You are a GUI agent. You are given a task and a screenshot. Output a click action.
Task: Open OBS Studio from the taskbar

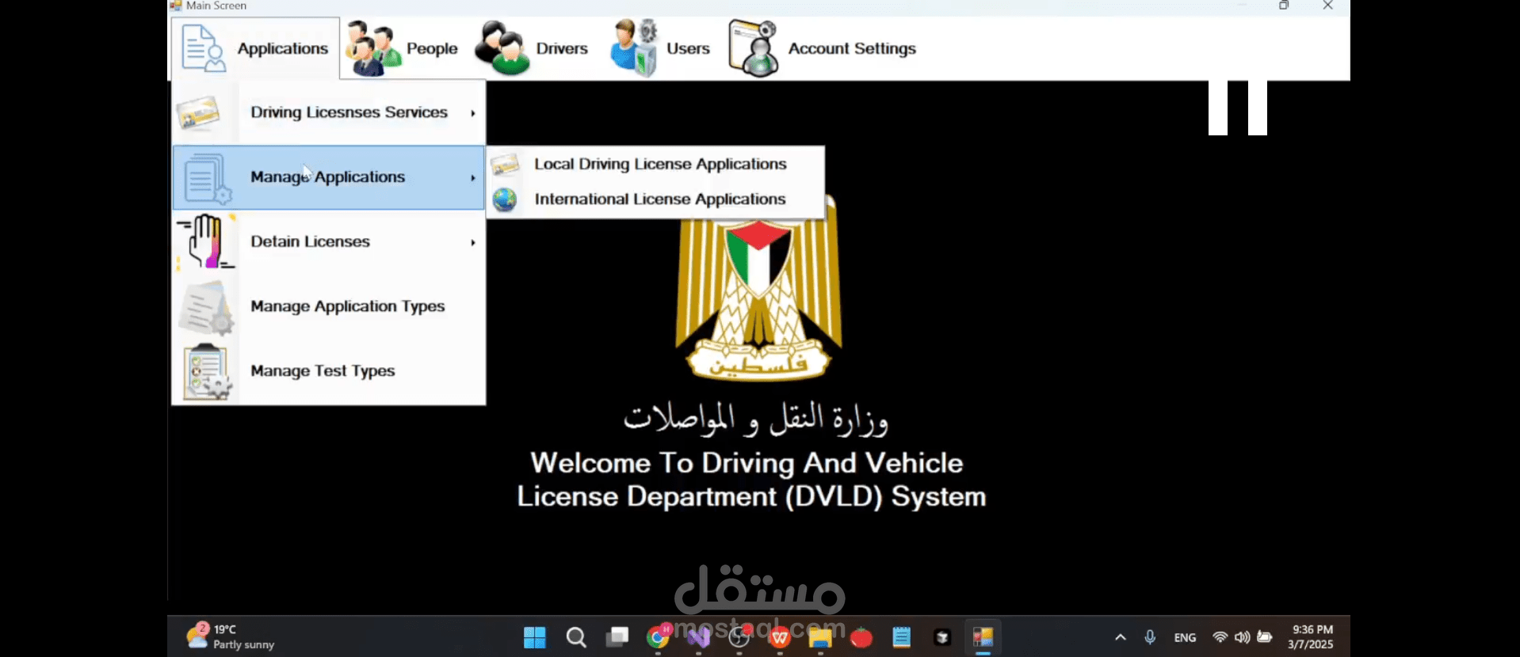(x=739, y=637)
